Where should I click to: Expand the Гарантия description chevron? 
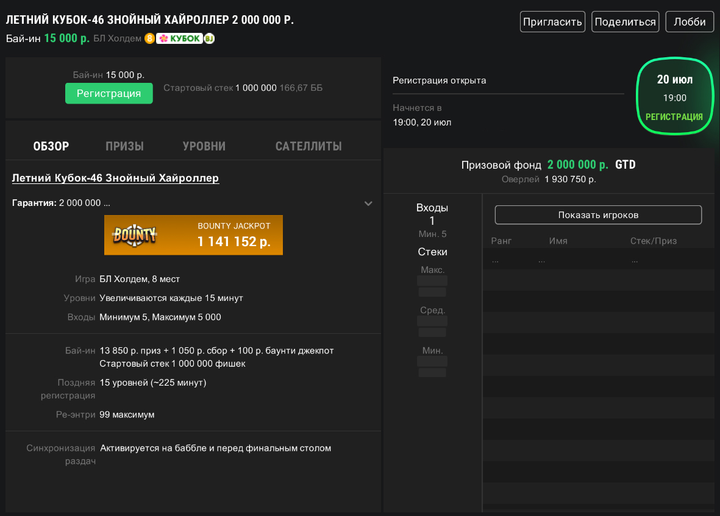tap(368, 203)
